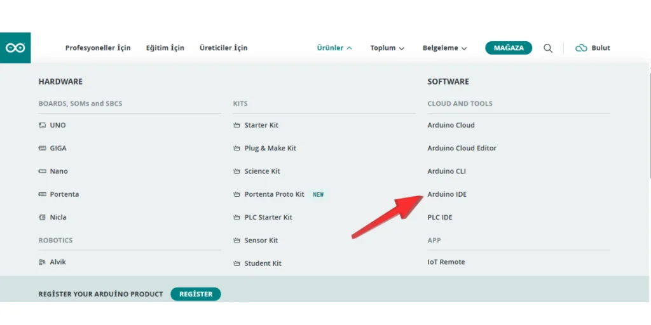This screenshot has width=651, height=325.
Task: Open Profesyoneller İçin page
Action: tap(98, 48)
